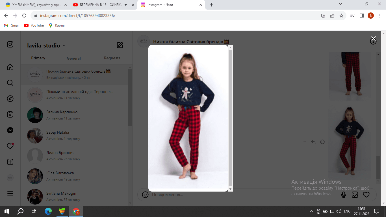Switch to the YouTube БЕРЕМЕННА В 16 tab

[103, 5]
